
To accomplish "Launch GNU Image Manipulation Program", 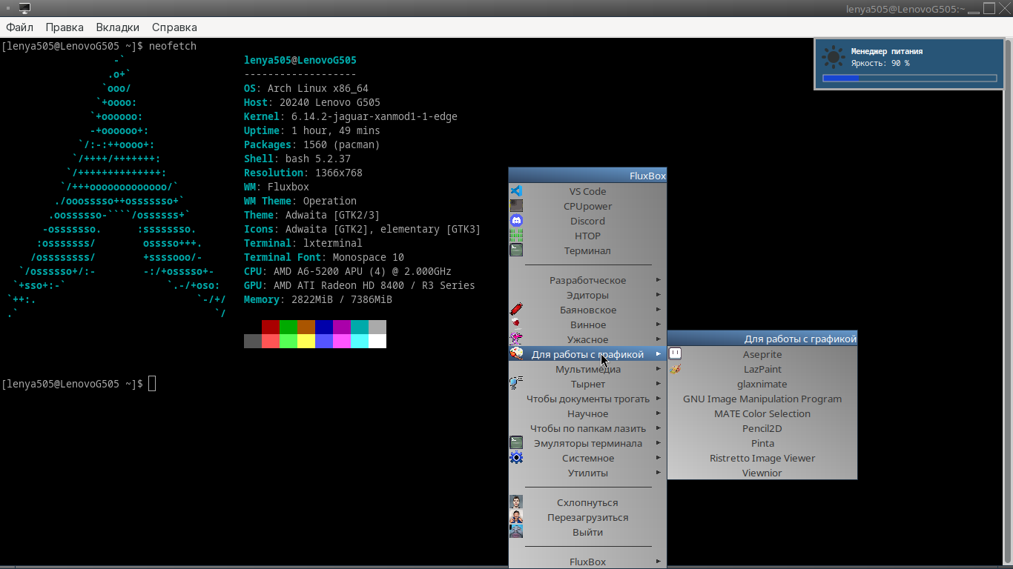I will 762,399.
